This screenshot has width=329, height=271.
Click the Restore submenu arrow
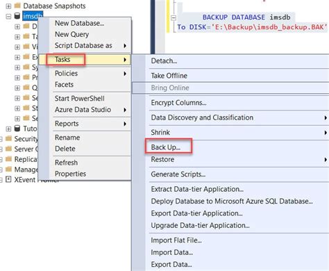click(x=326, y=160)
